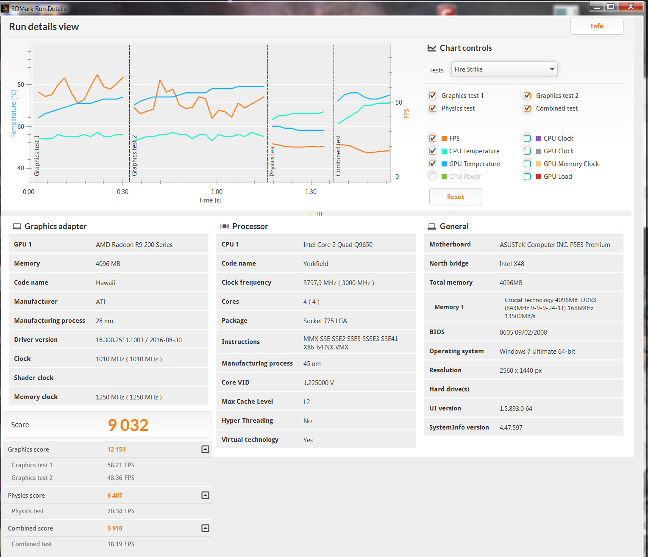Click the red GPU Load legend swatch

click(539, 177)
